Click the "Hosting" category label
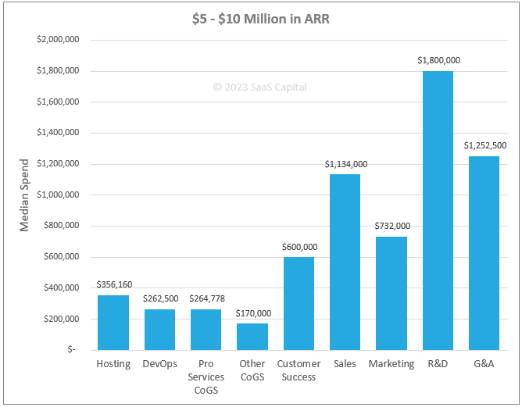Image resolution: width=522 pixels, height=407 pixels. coord(113,364)
